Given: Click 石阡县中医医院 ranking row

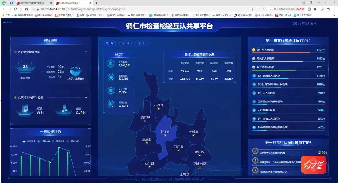Looking at the screenshot, I should 289,110.
